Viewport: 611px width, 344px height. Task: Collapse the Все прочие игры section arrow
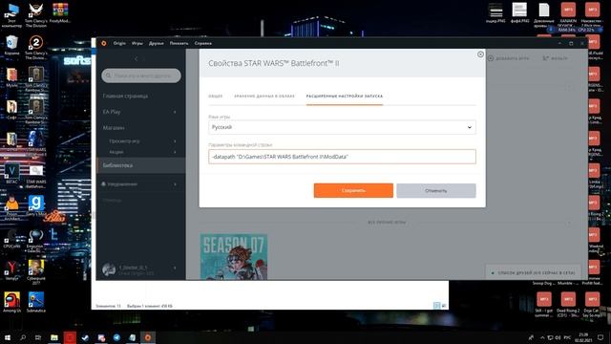[x=569, y=223]
